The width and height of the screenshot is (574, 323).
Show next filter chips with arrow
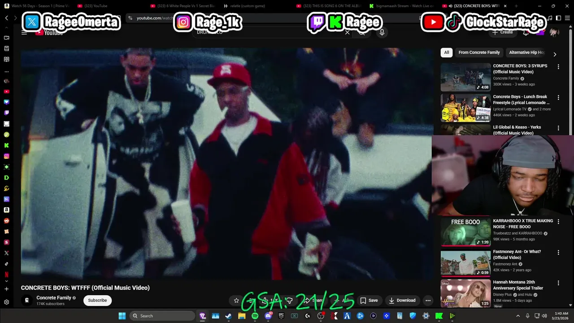pyautogui.click(x=555, y=54)
